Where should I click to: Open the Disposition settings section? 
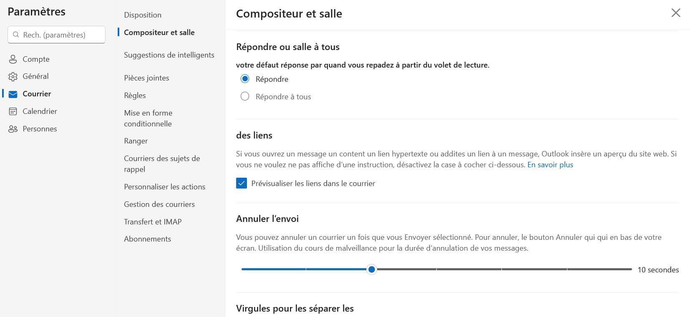pyautogui.click(x=143, y=15)
